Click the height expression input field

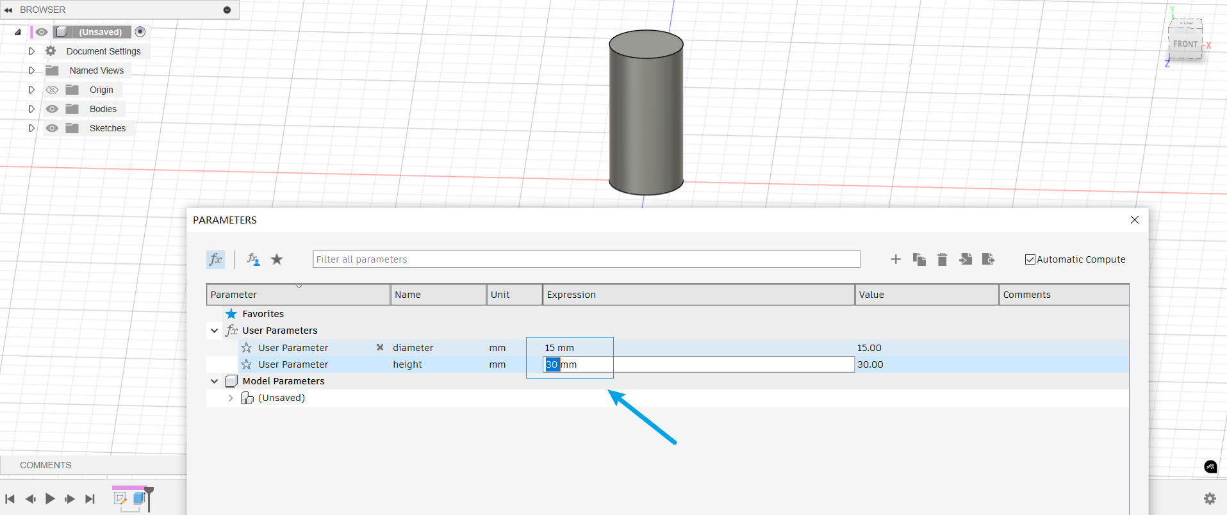[698, 364]
